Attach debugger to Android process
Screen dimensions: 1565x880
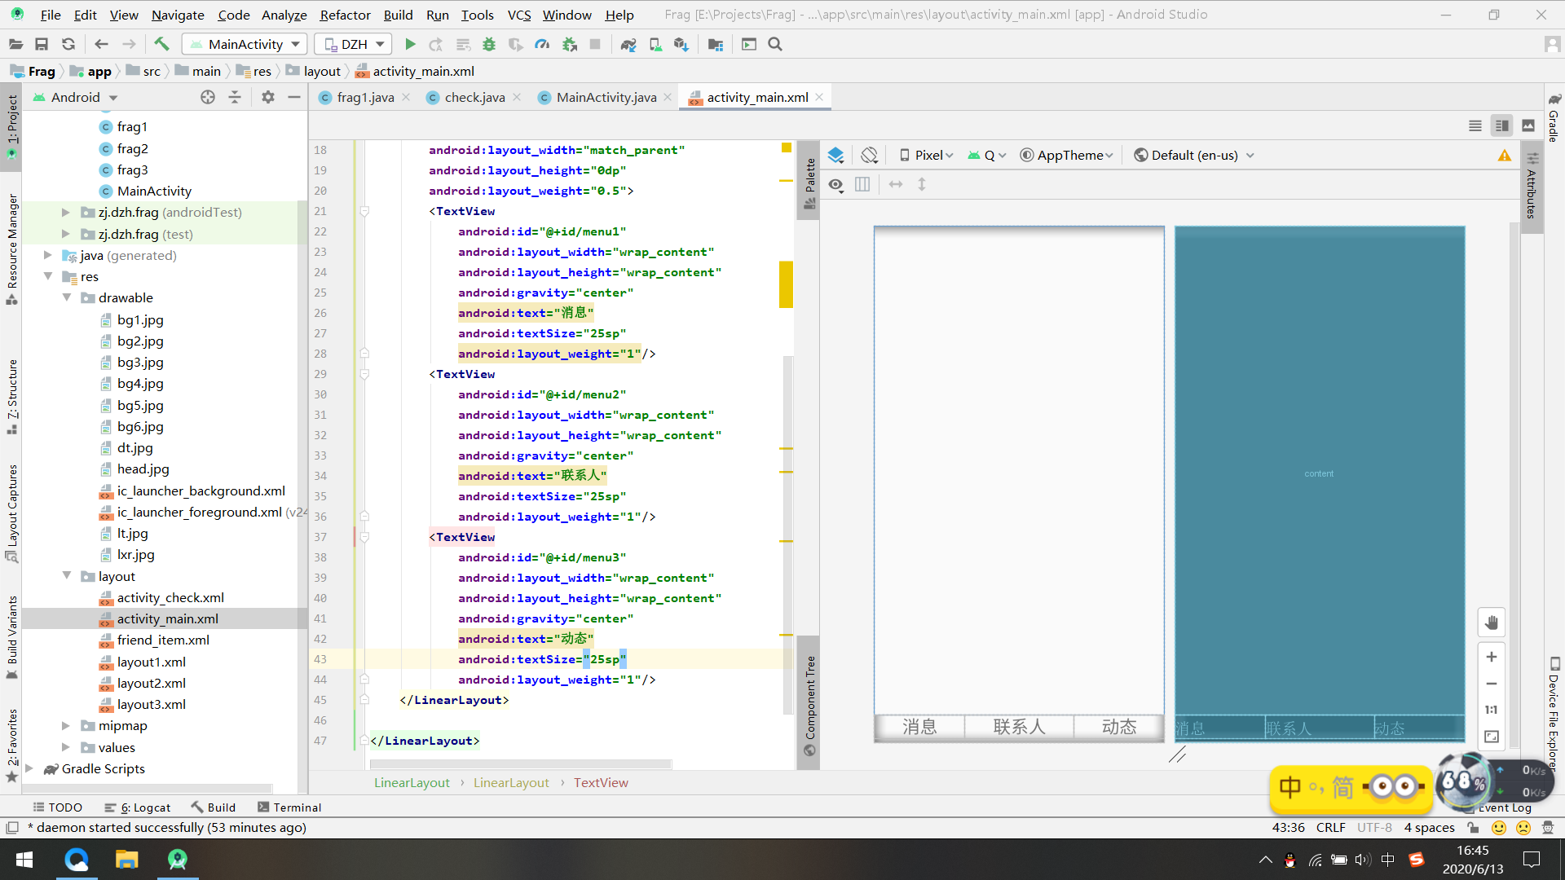(x=570, y=44)
